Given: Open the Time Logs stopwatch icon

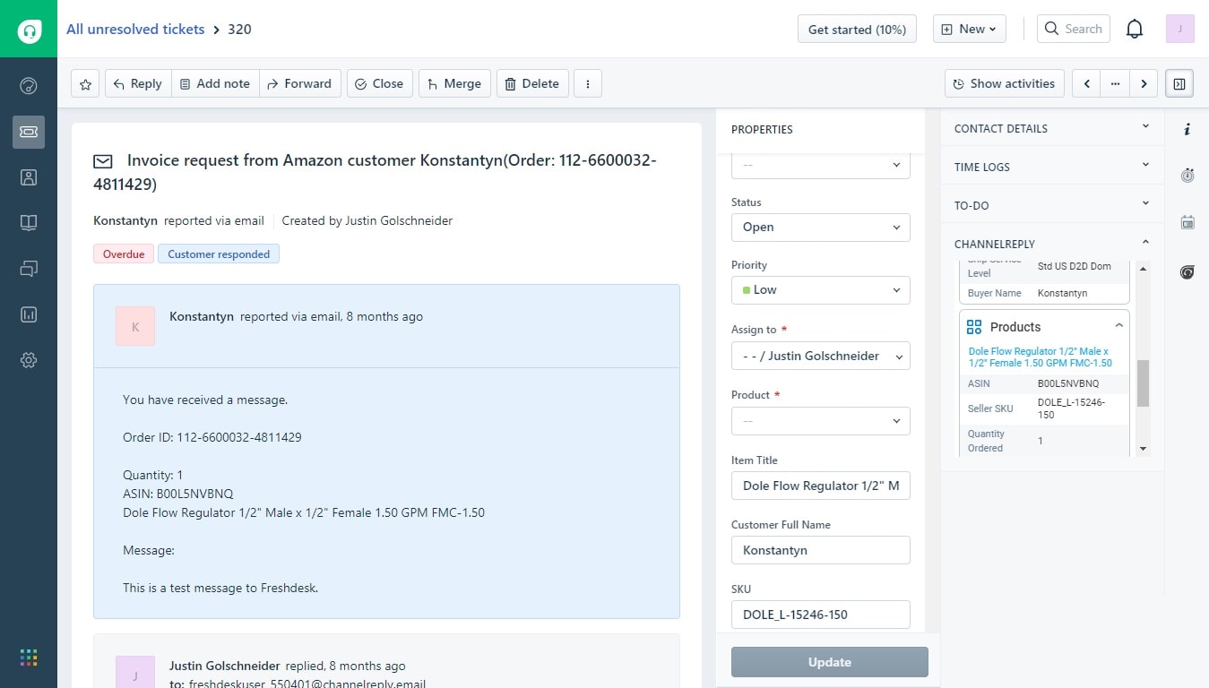Looking at the screenshot, I should (1187, 176).
